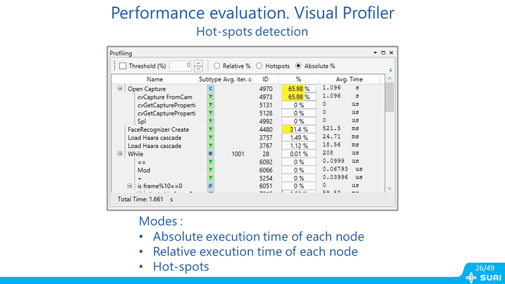Select the FaceRecognizer Create row
505x284 pixels.
158,130
